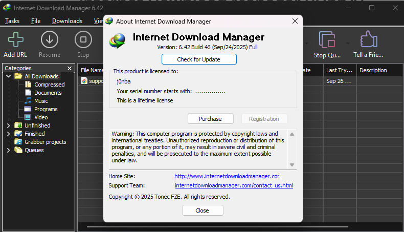Select the All Downloads category

coord(42,76)
